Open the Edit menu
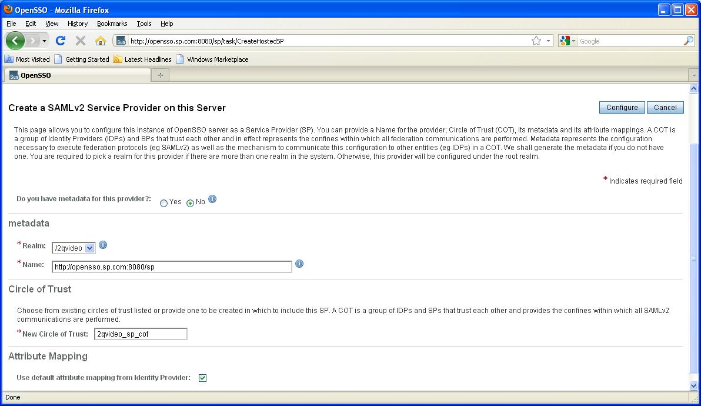The height and width of the screenshot is (406, 701). click(x=31, y=24)
